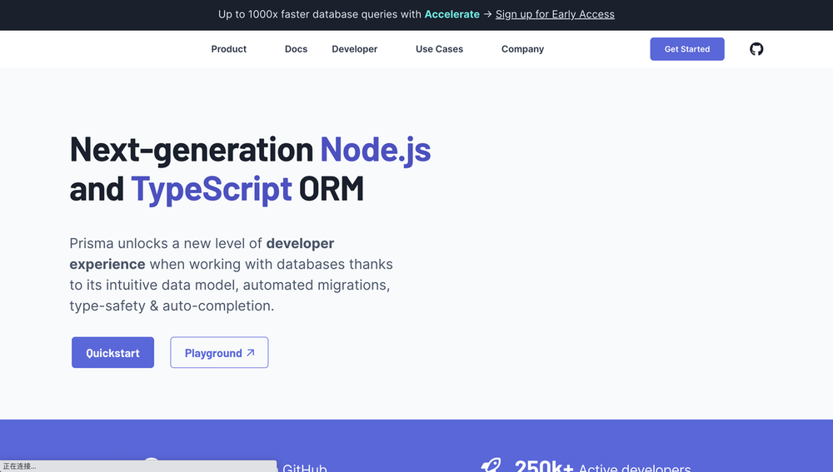Click the Accelerate link in the top banner
Screen dimensions: 833x472
tap(451, 14)
